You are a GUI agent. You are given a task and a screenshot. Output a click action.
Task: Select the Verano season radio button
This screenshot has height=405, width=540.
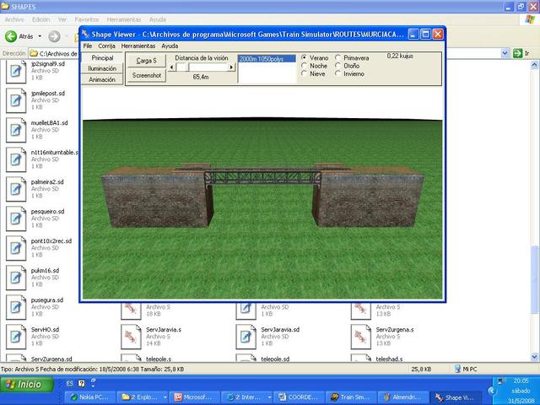305,58
